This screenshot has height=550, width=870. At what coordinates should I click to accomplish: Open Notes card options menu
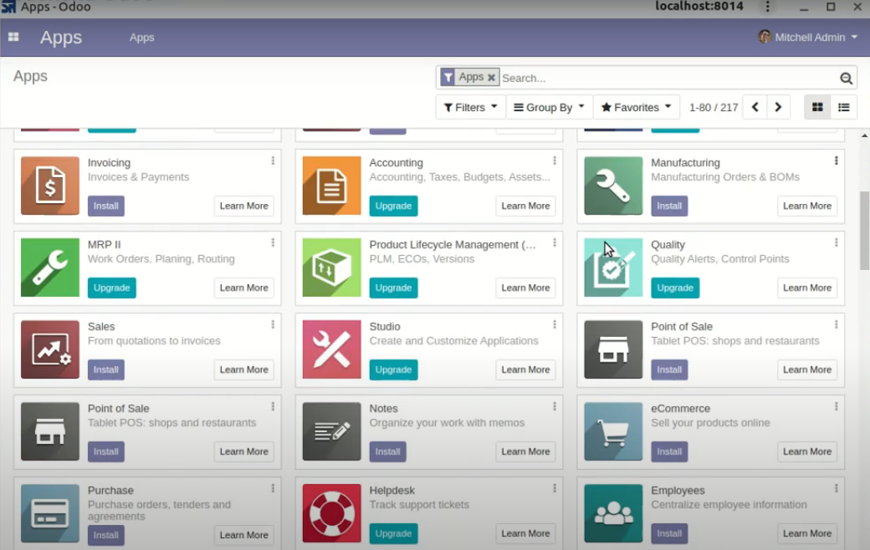click(555, 406)
